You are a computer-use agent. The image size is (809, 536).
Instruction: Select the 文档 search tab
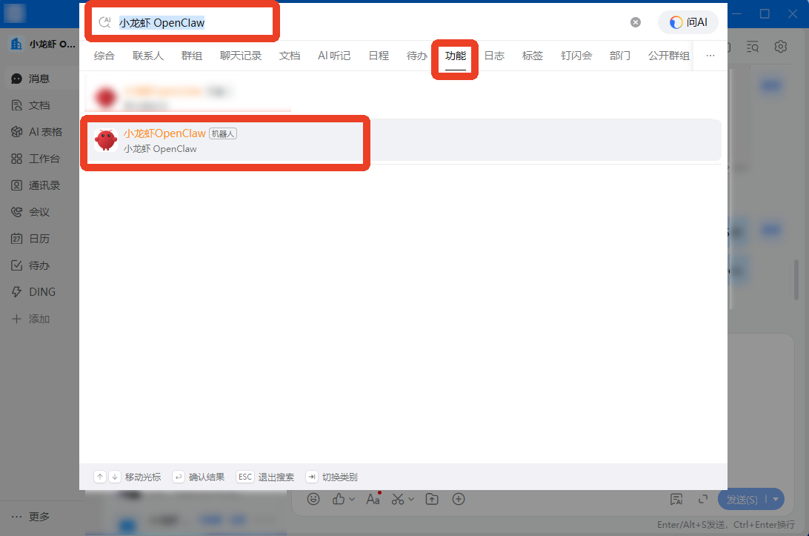click(290, 56)
